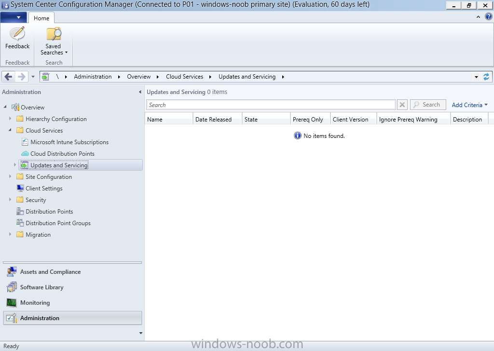This screenshot has height=351, width=494.
Task: Click Distribution Point Groups icon
Action: point(20,223)
